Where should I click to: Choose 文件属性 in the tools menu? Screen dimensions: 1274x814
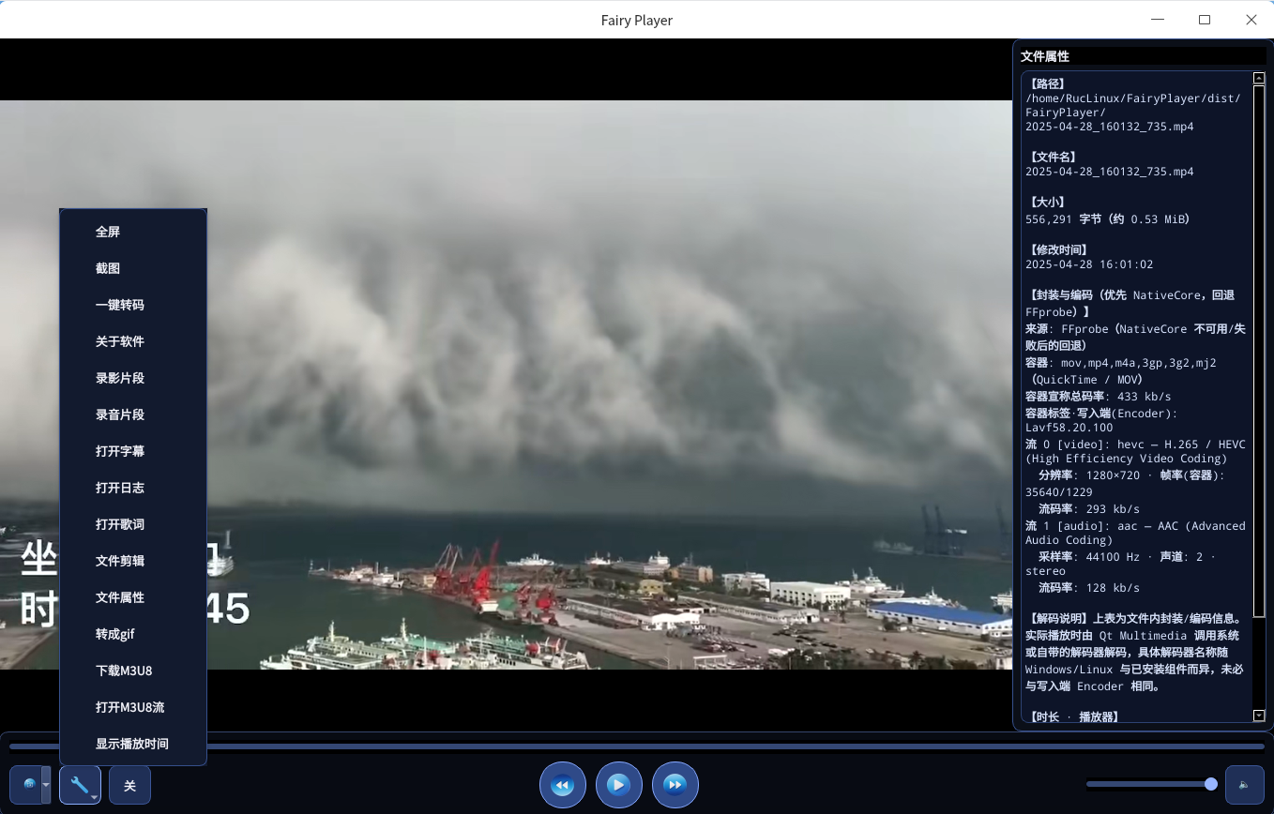(x=133, y=597)
